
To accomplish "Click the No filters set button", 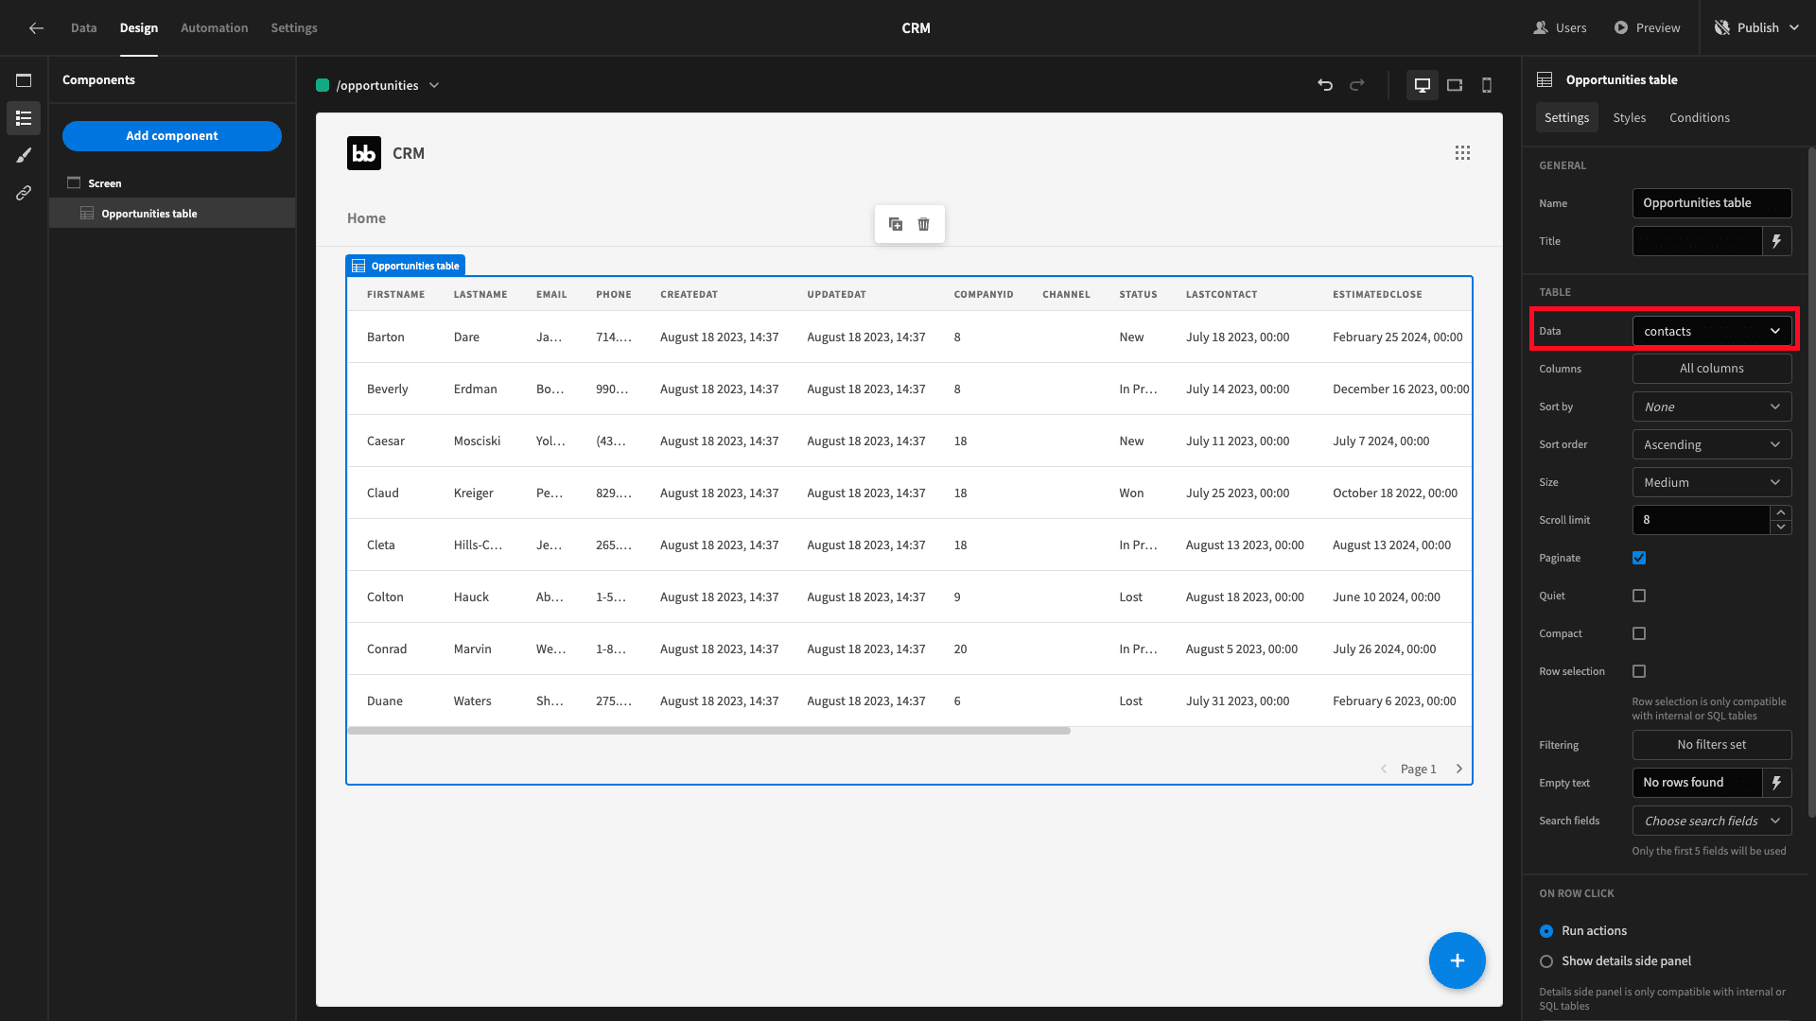I will coord(1712,745).
